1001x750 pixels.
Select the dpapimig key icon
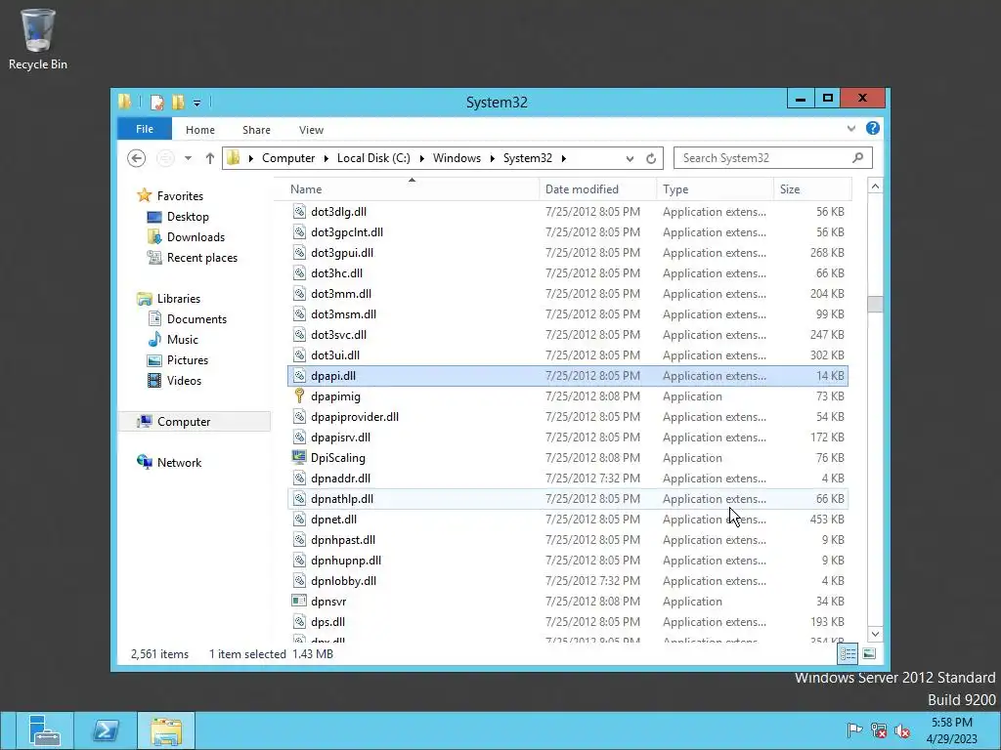pyautogui.click(x=299, y=396)
